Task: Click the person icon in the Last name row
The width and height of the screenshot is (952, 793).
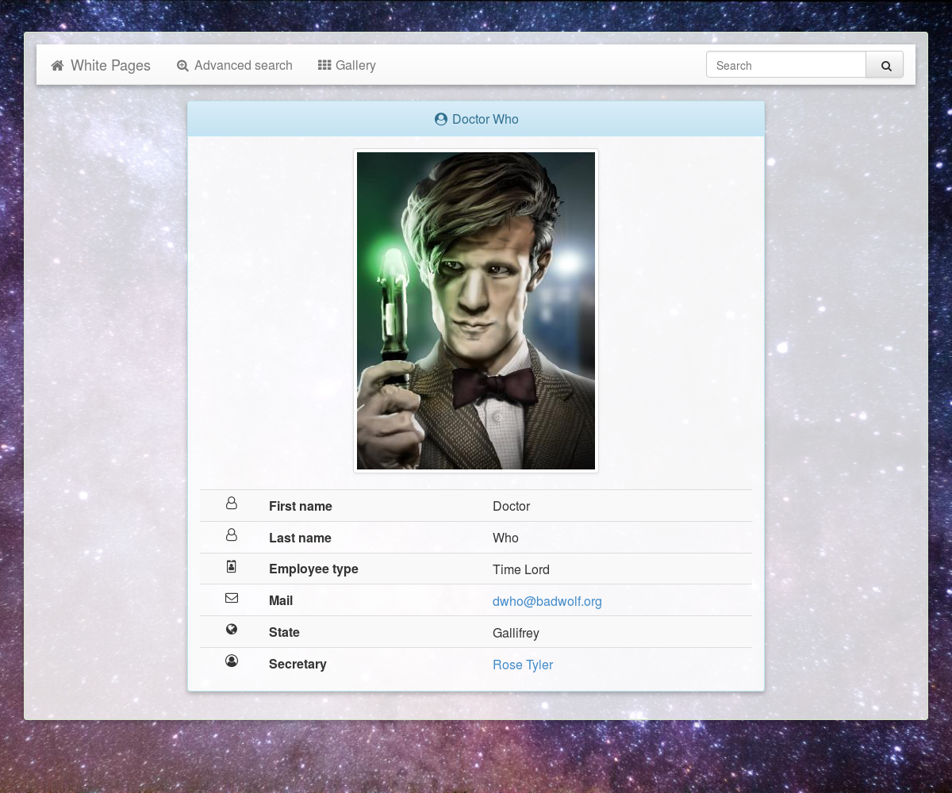Action: click(x=232, y=535)
